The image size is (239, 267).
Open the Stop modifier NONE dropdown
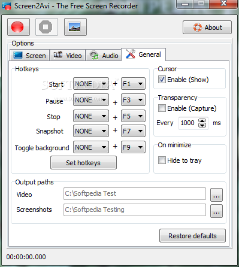pyautogui.click(x=91, y=116)
